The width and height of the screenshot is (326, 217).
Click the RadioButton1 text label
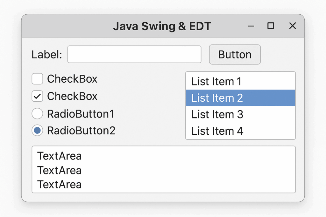[x=81, y=114]
